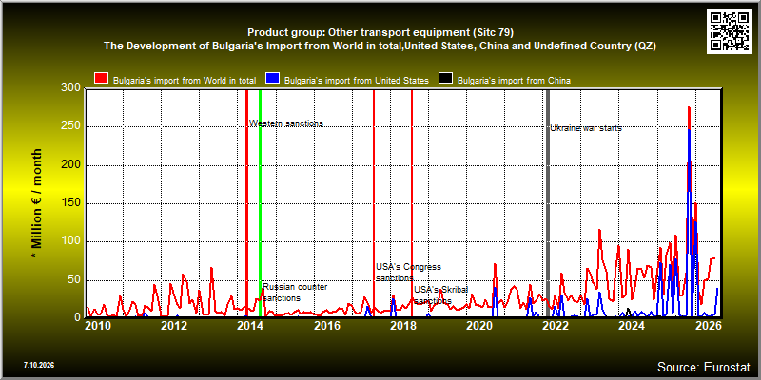Click the title line "Product group: Other transport equipment (Sitc 79)"
The width and height of the screenshot is (761, 380).
pyautogui.click(x=380, y=33)
